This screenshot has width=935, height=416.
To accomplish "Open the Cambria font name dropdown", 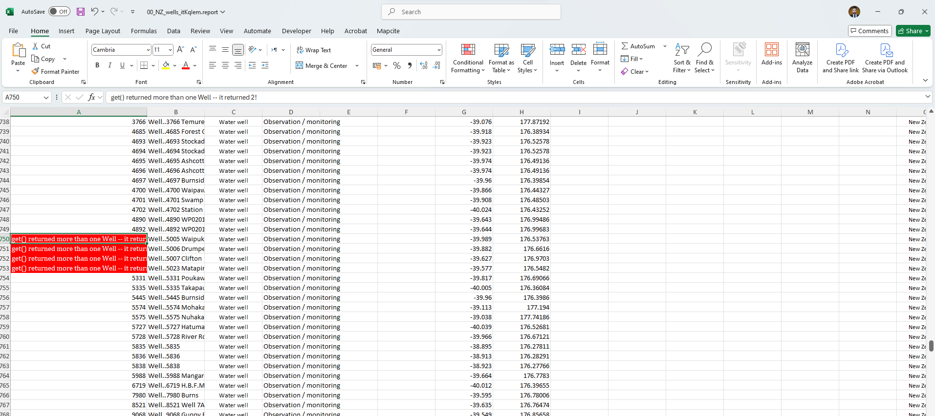I will click(x=148, y=50).
